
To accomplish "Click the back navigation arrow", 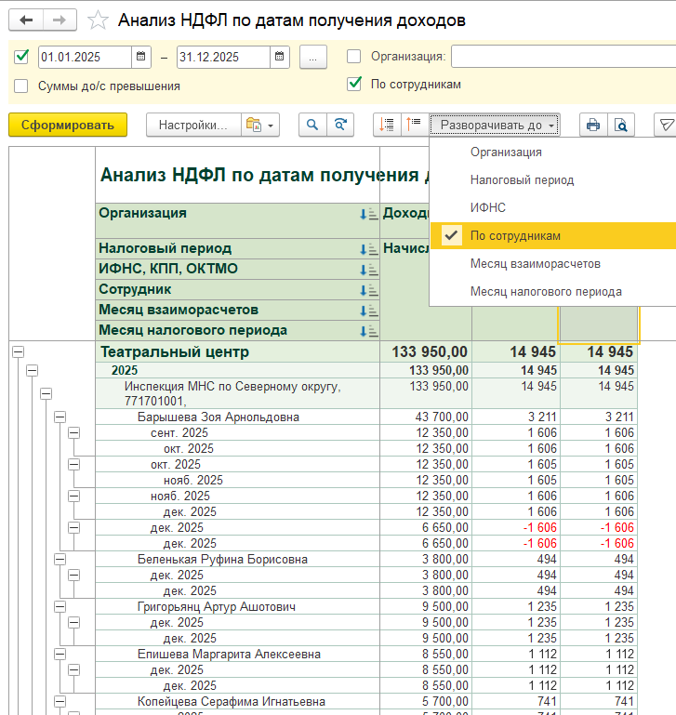I will 27,20.
